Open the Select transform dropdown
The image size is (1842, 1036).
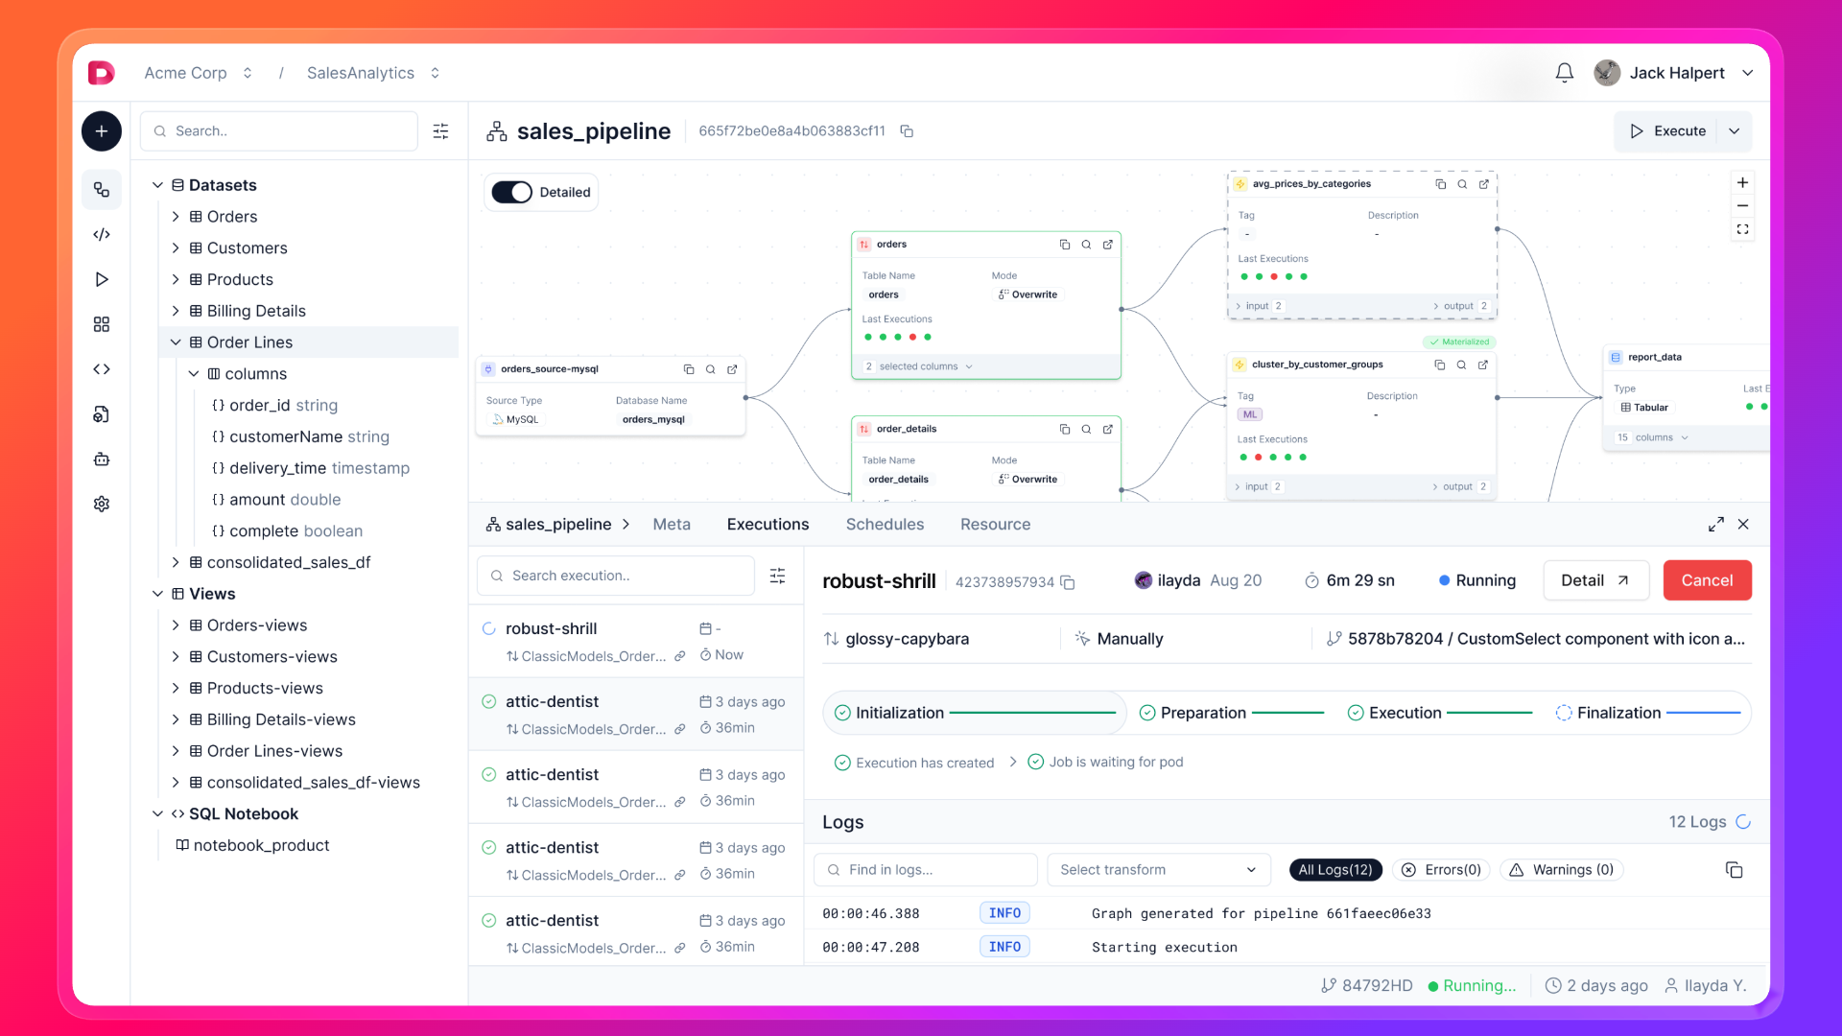click(x=1158, y=870)
